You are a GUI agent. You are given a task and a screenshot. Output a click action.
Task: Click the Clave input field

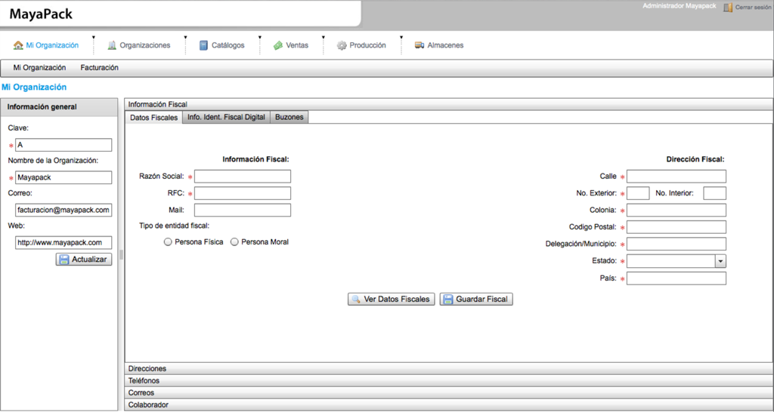click(x=63, y=145)
